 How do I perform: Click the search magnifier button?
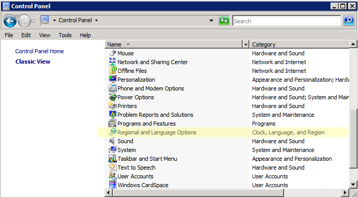(x=349, y=21)
